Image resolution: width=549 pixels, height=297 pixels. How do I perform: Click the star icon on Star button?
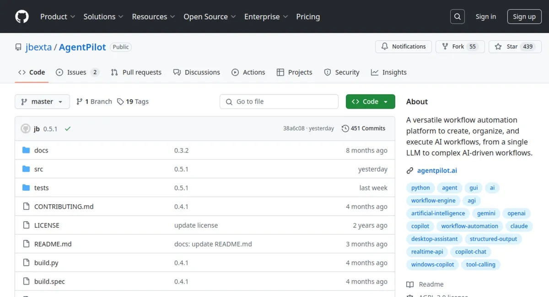[498, 47]
